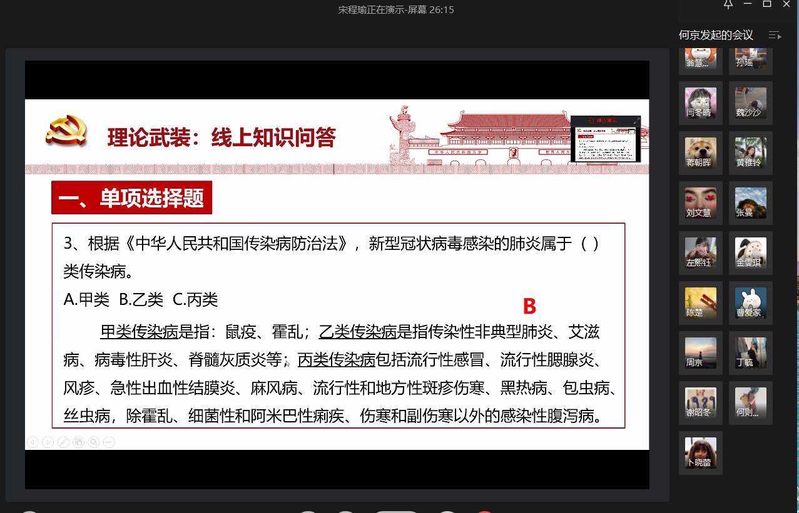Show all slides view icon

pos(78,442)
